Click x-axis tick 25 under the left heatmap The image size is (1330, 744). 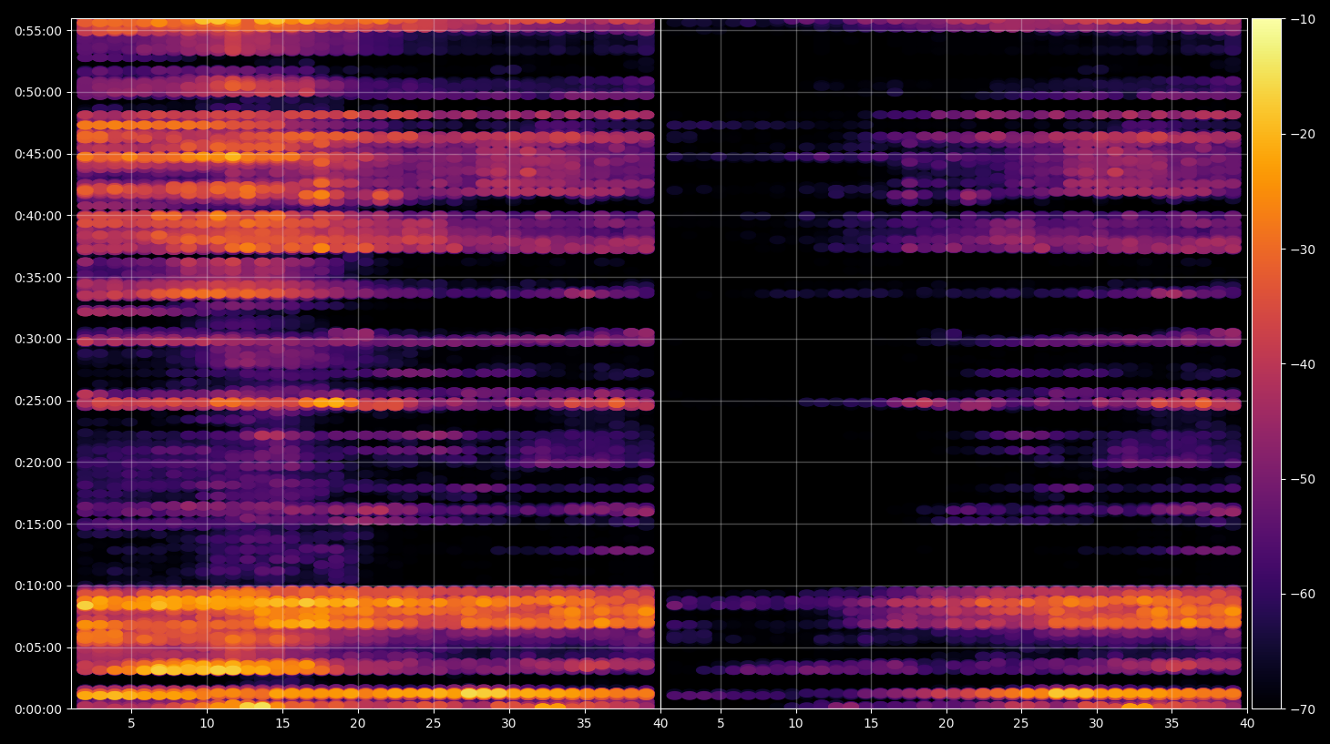click(433, 724)
